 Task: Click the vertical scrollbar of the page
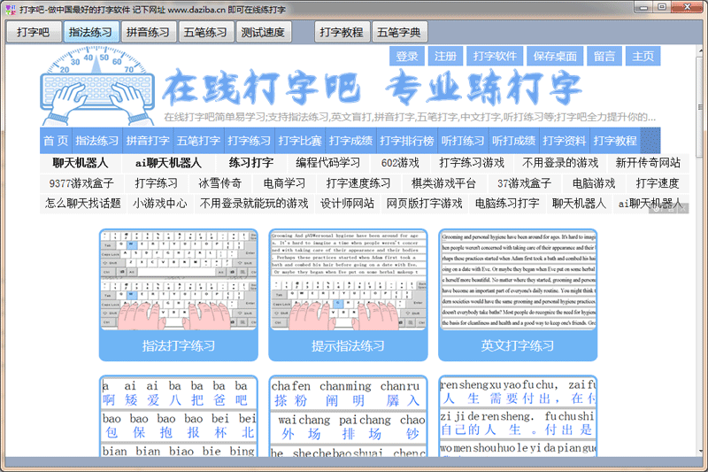(x=699, y=107)
